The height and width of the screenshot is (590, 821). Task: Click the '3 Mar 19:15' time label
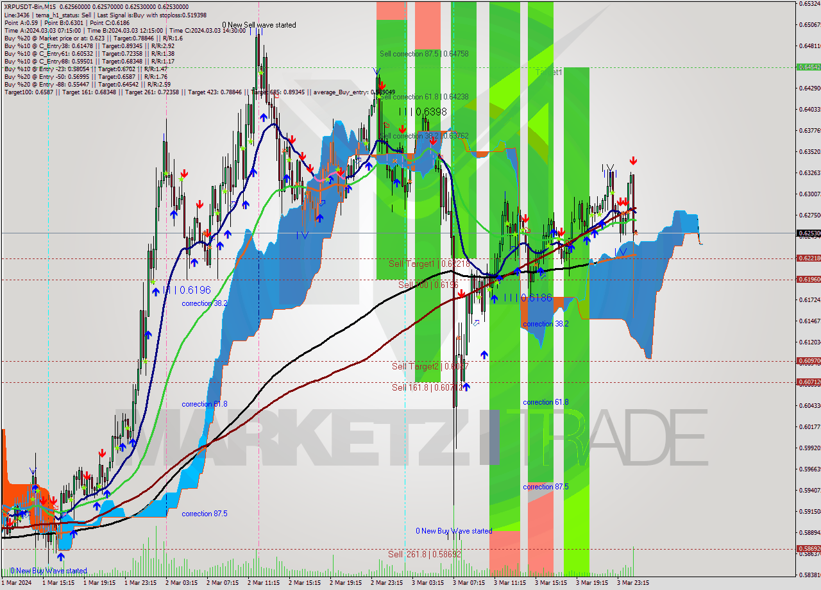[x=591, y=583]
